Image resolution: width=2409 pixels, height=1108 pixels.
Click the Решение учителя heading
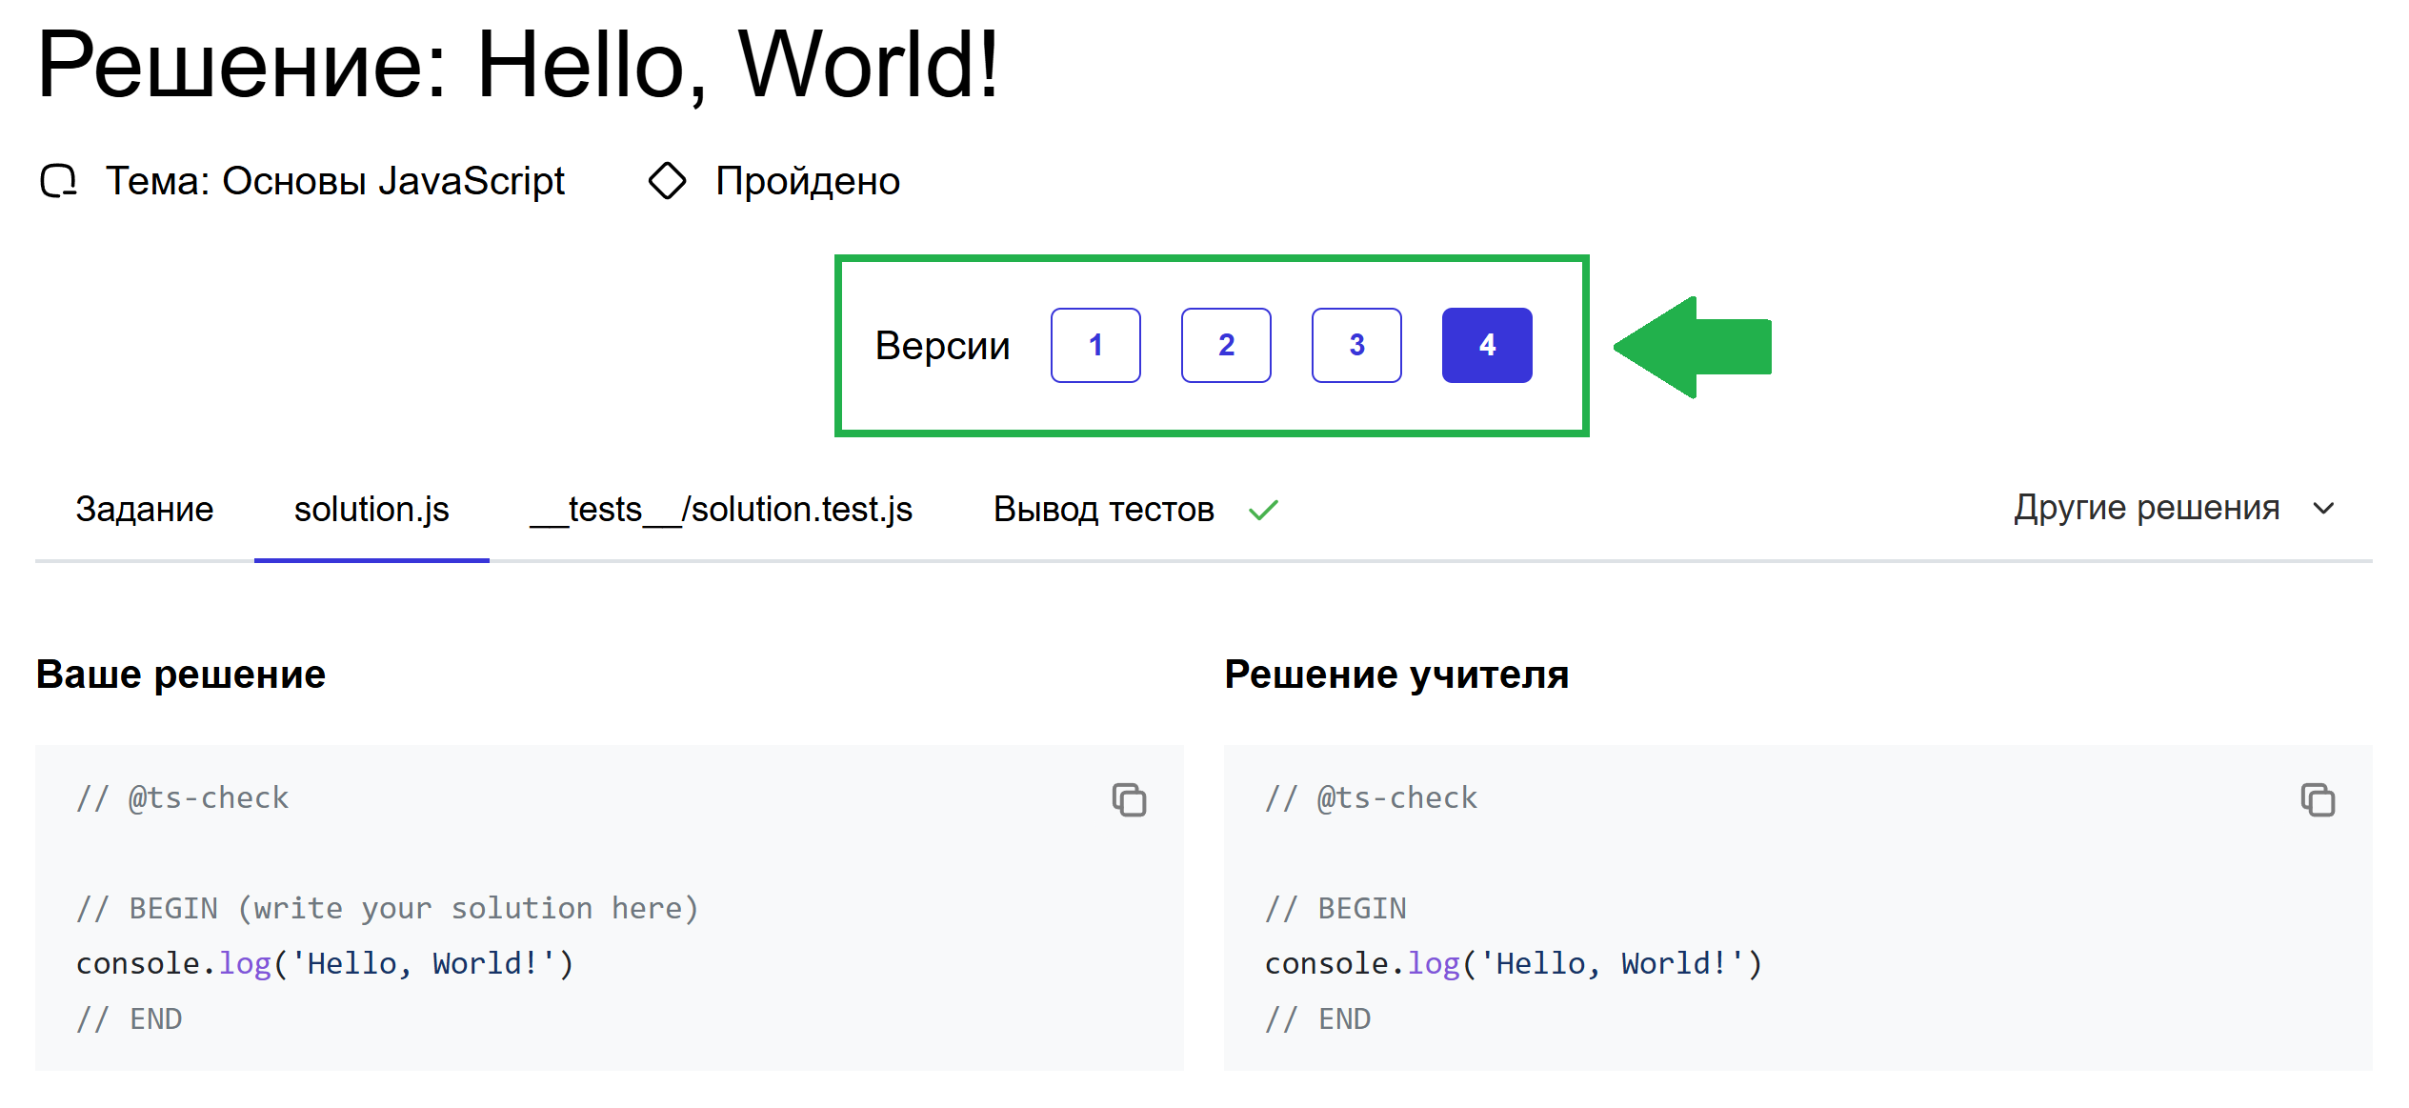[x=1396, y=675]
